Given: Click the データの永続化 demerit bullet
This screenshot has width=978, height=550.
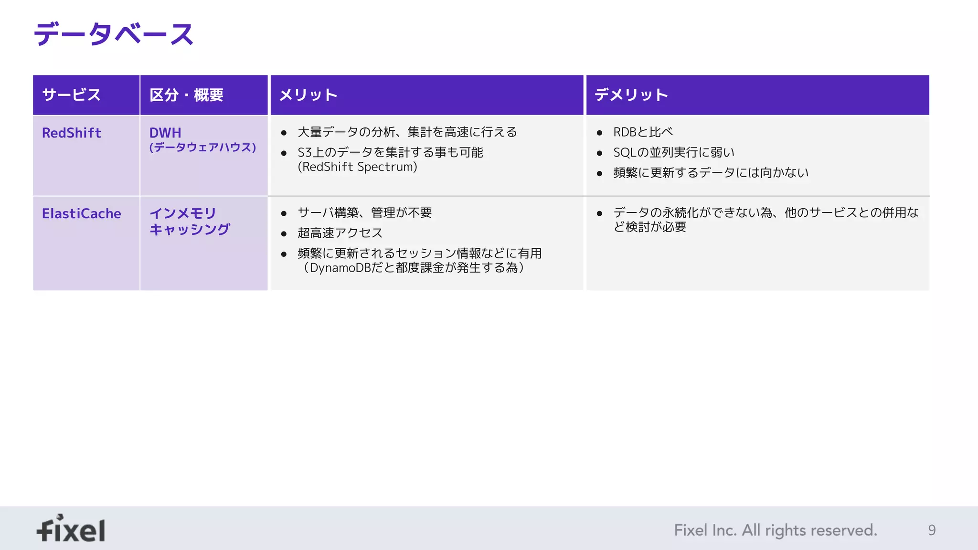Looking at the screenshot, I should (765, 212).
